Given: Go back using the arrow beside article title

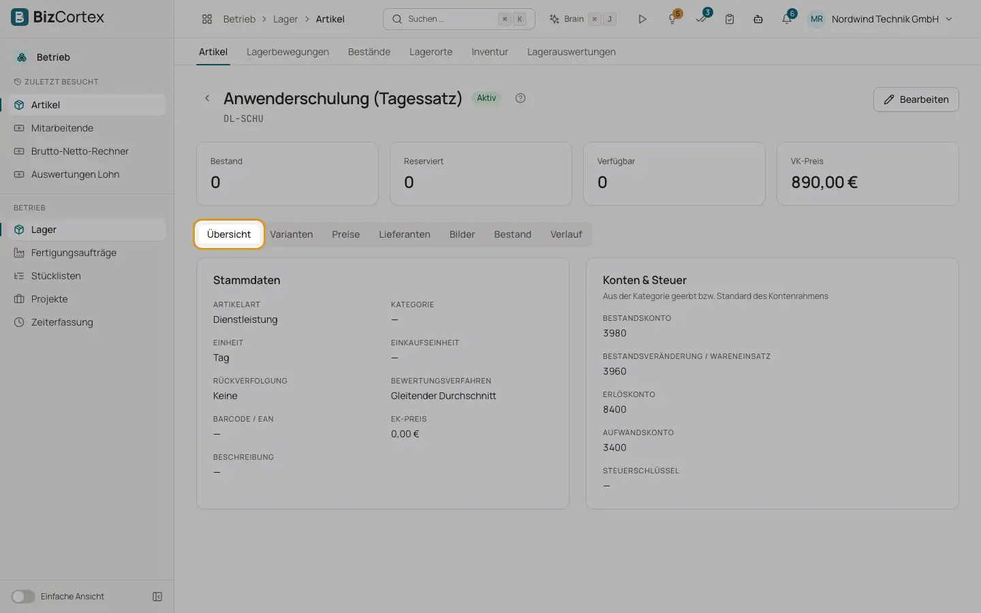Looking at the screenshot, I should [x=207, y=98].
